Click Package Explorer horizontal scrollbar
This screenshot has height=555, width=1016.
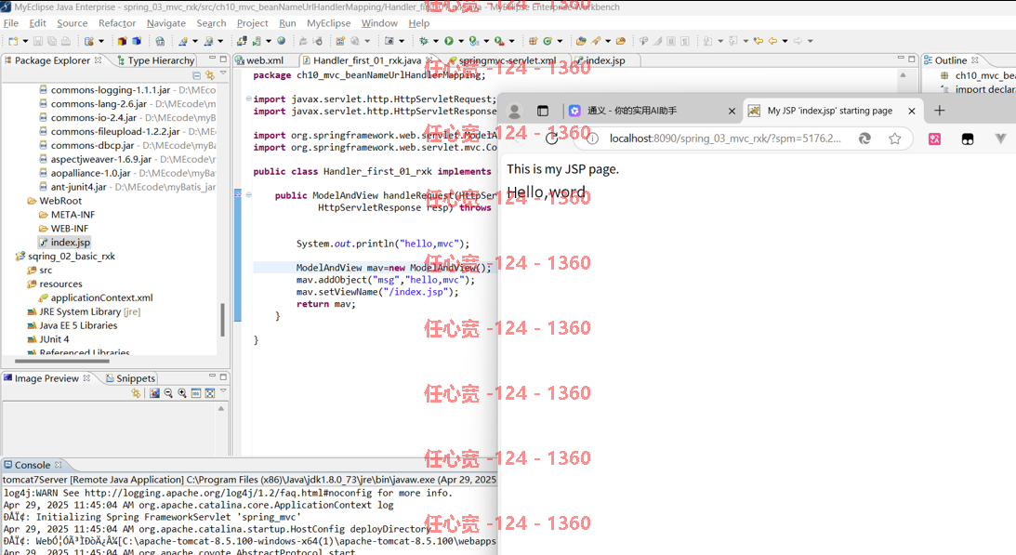click(62, 361)
